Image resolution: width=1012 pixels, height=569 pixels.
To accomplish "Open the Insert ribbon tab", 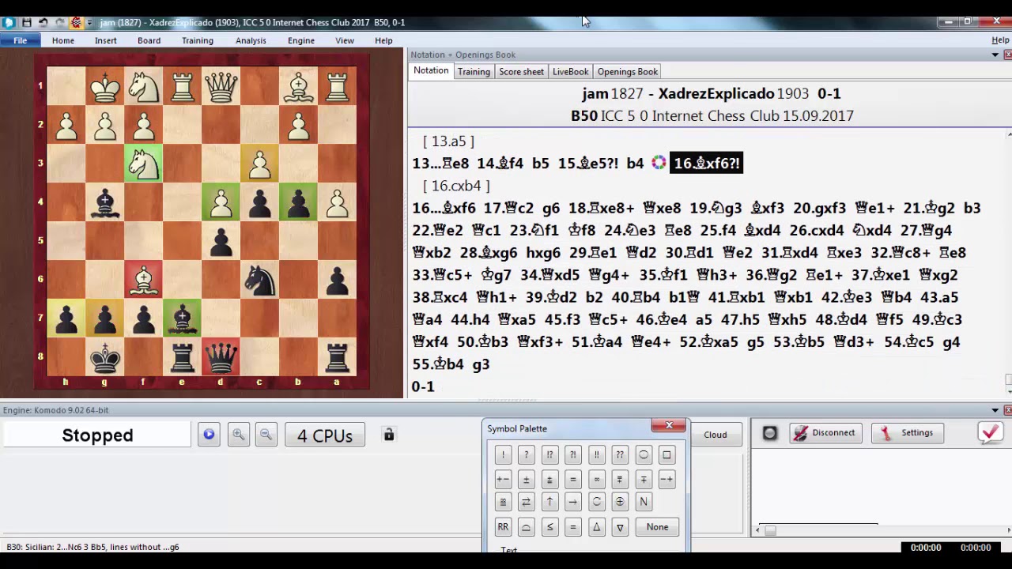I will (x=106, y=40).
